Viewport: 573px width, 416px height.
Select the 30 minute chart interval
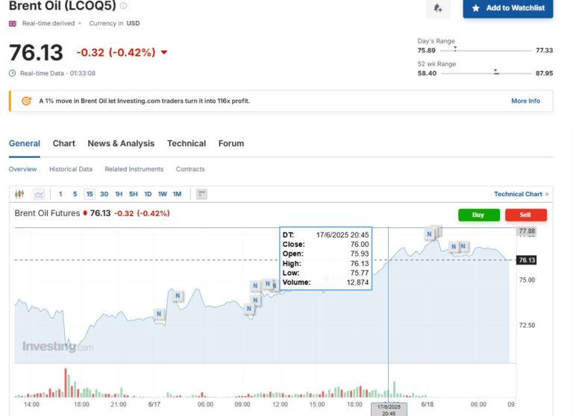pyautogui.click(x=104, y=194)
